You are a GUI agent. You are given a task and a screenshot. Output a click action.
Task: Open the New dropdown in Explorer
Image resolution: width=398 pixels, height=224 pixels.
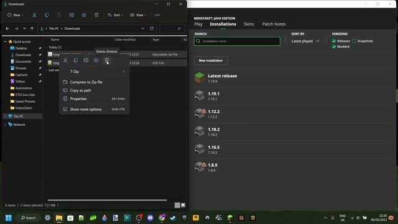[15, 15]
